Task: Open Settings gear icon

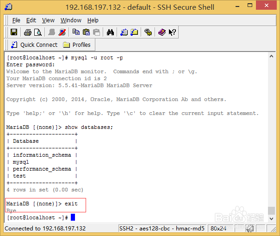Action: coord(148,32)
